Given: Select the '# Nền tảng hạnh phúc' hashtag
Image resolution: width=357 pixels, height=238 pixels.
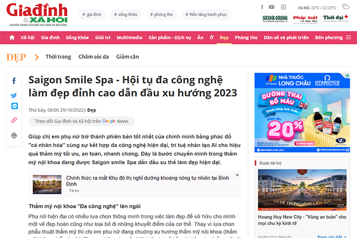Looking at the screenshot, I should coord(206,14).
